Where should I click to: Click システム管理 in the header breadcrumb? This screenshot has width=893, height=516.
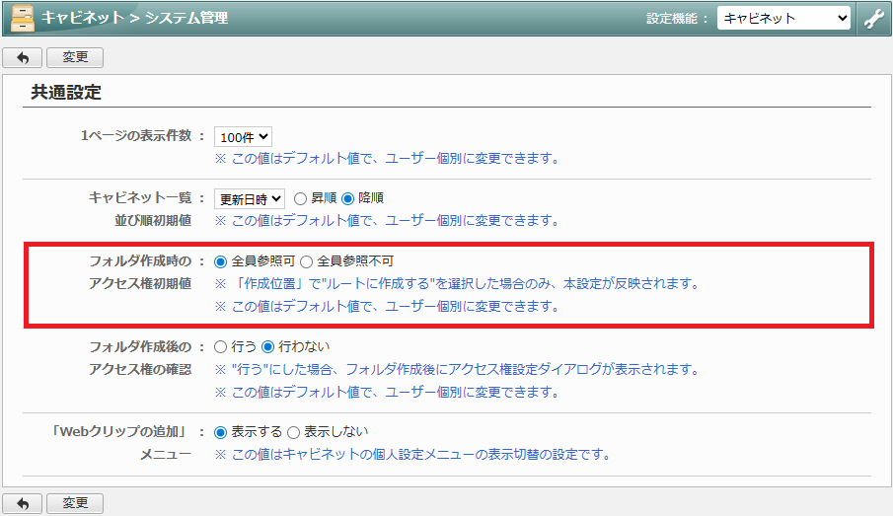[186, 18]
